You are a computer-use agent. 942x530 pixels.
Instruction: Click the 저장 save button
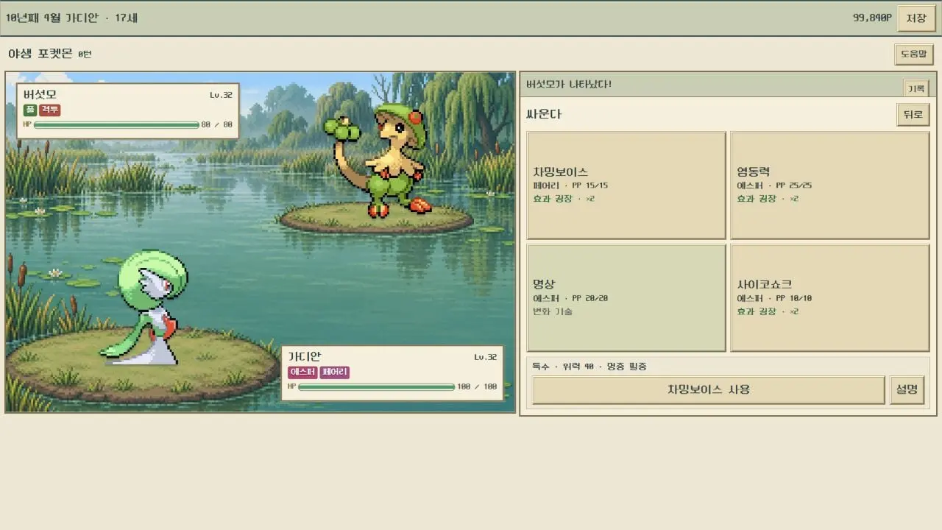[x=916, y=18]
